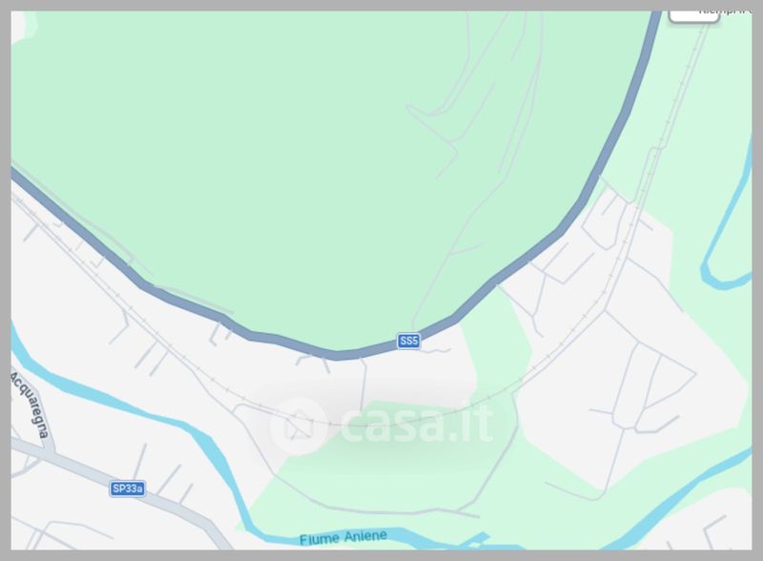Select the casa.it watermark logo icon
Viewport: 763px width, 561px height.
point(298,426)
